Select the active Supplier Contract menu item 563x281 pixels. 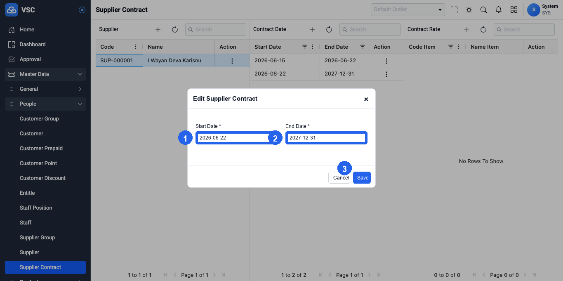click(x=45, y=267)
